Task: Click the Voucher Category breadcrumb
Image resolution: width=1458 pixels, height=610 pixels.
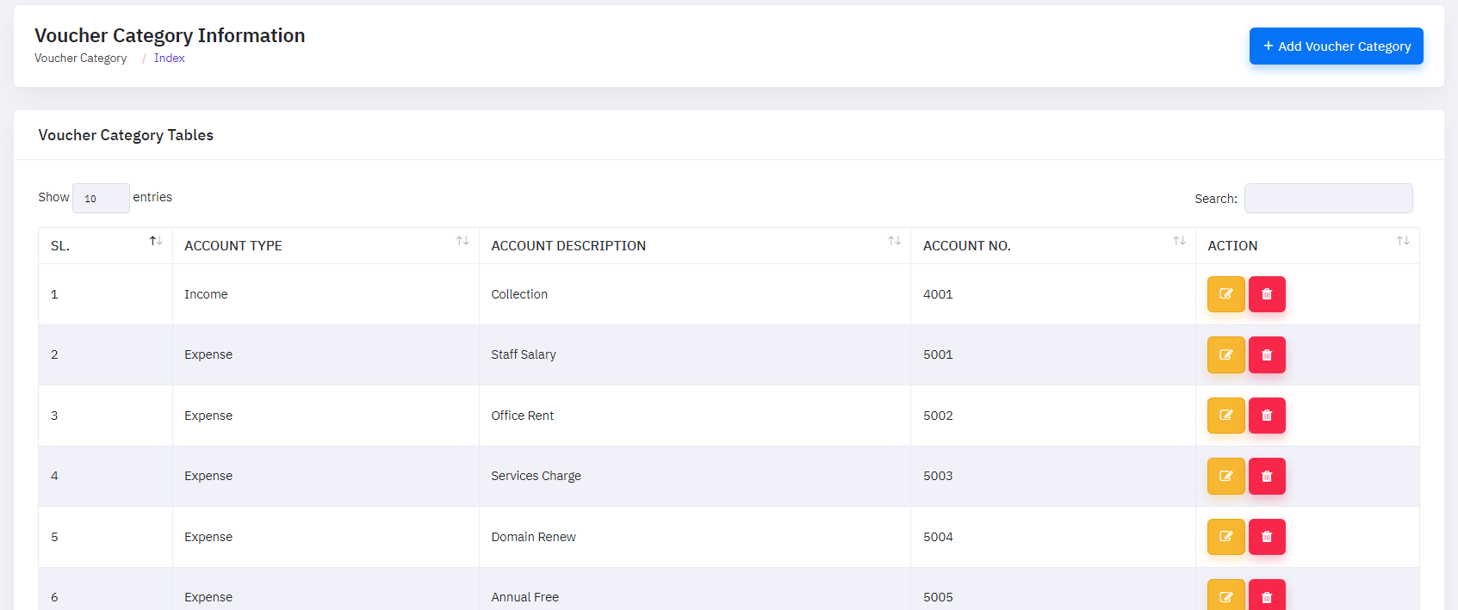Action: (81, 59)
